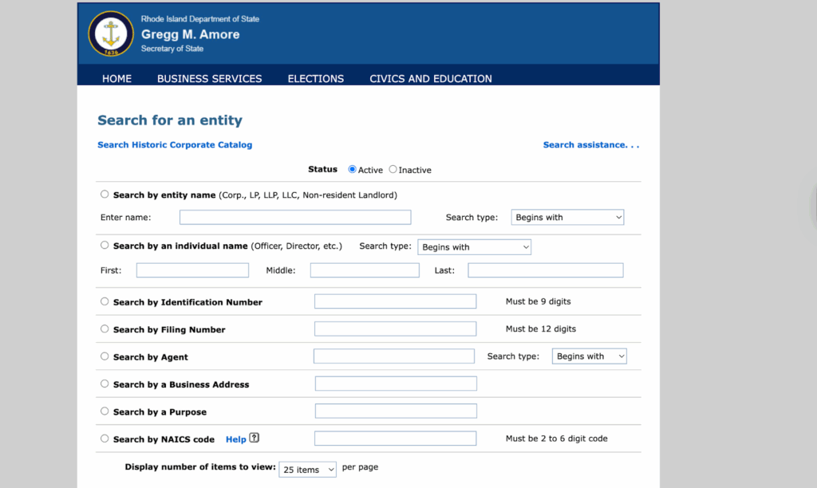Select Search by Agent radio button
This screenshot has width=817, height=488.
[x=105, y=356]
